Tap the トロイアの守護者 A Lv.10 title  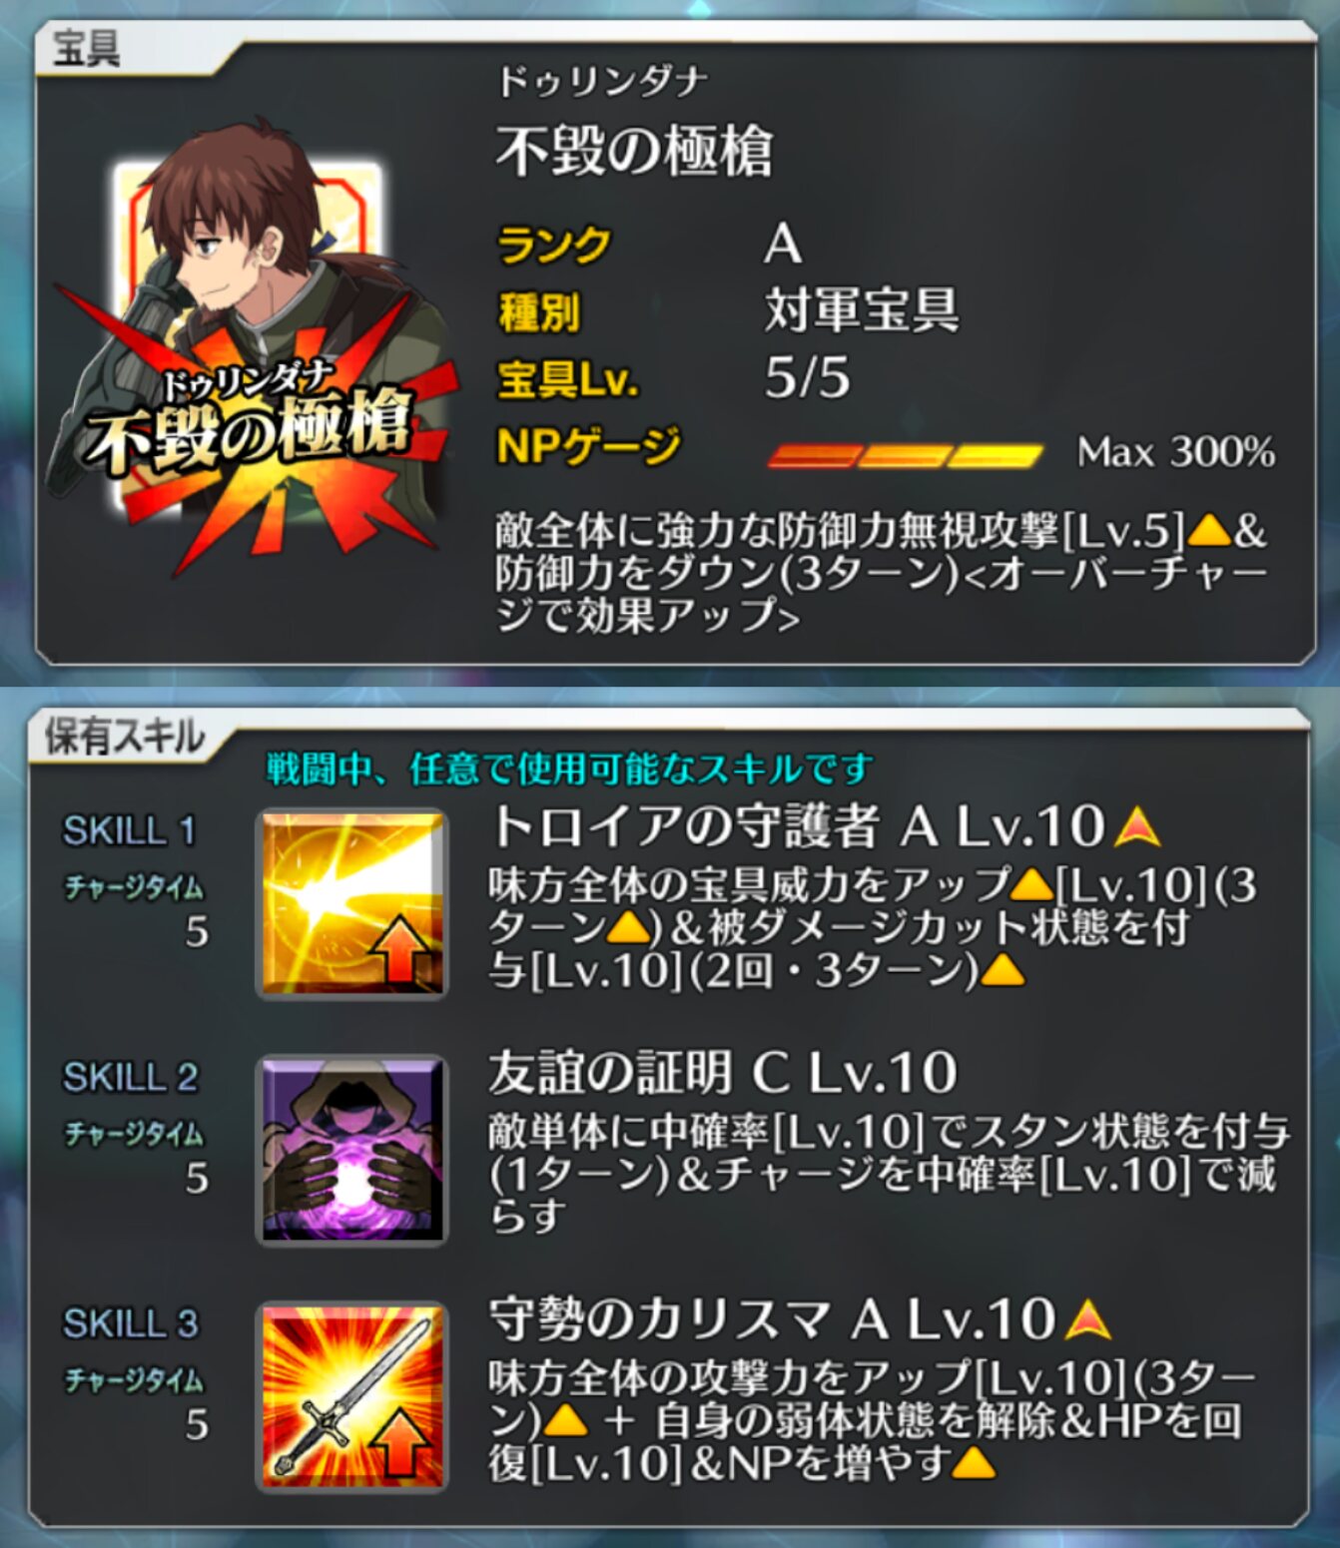[x=797, y=826]
